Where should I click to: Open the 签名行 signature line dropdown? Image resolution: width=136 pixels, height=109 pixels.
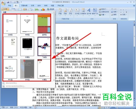click(x=103, y=9)
